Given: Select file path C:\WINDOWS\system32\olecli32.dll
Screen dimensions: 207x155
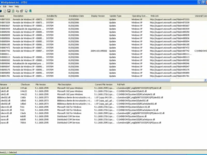Looking at the screenshot, I should pyautogui.click(x=132, y=101).
